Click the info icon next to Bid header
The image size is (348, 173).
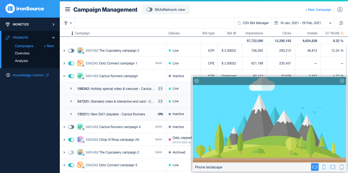coord(235,33)
